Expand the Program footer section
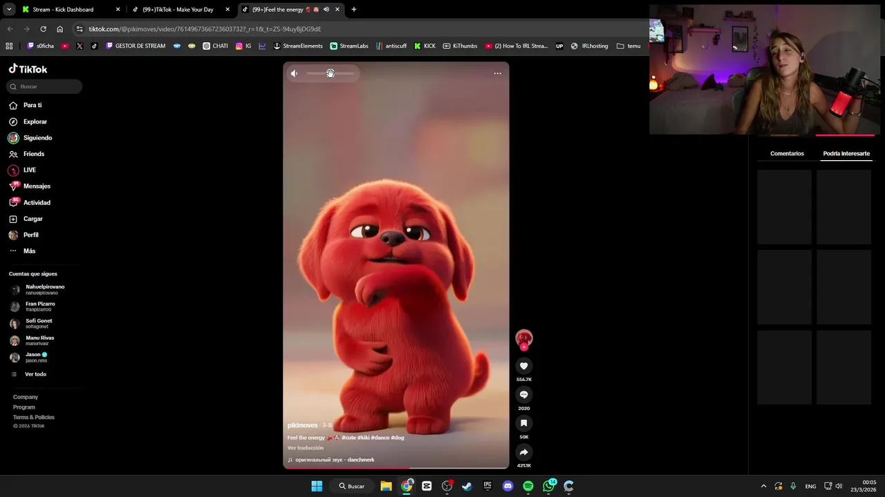885x497 pixels. (24, 407)
